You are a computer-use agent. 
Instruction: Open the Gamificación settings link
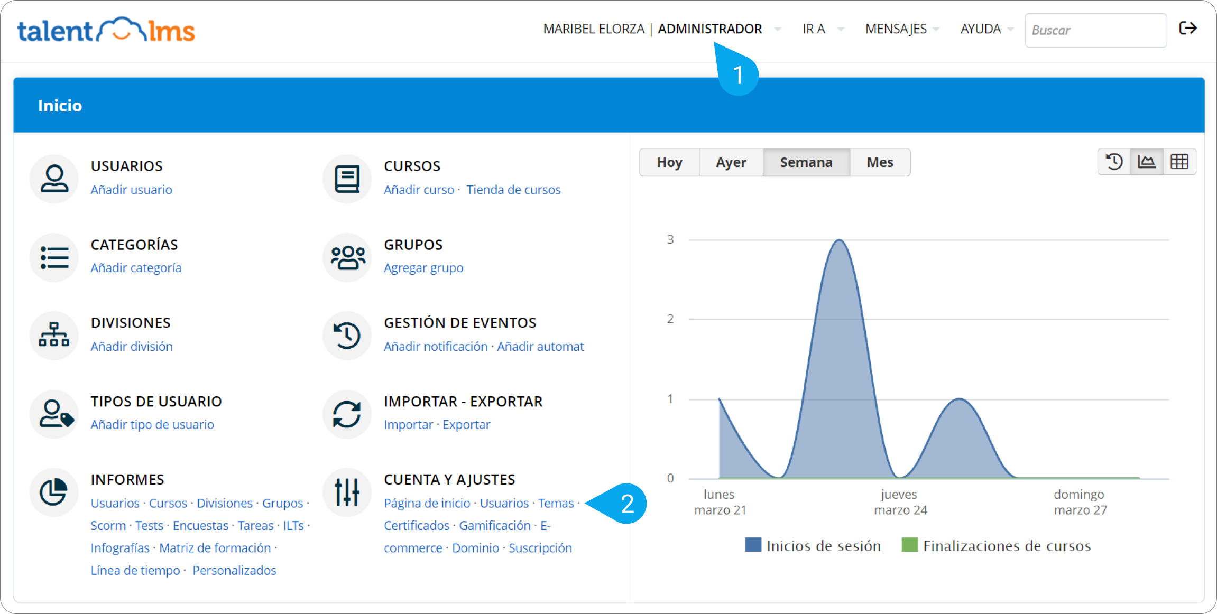[495, 526]
